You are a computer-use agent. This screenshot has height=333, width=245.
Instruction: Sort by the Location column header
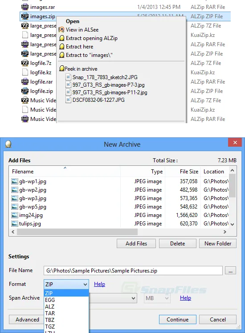215,171
